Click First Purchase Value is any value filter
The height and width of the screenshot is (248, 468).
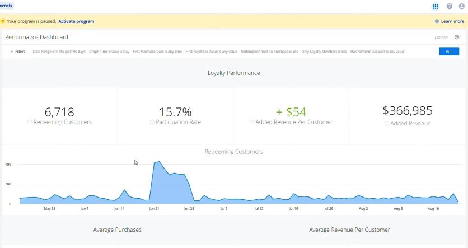tap(211, 52)
